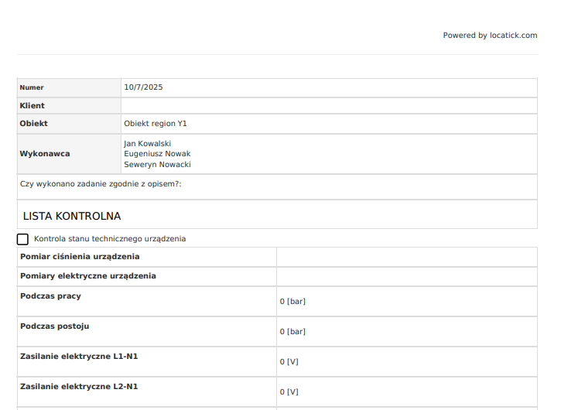Click the Podczas pracy pressure value in bar

click(x=292, y=301)
